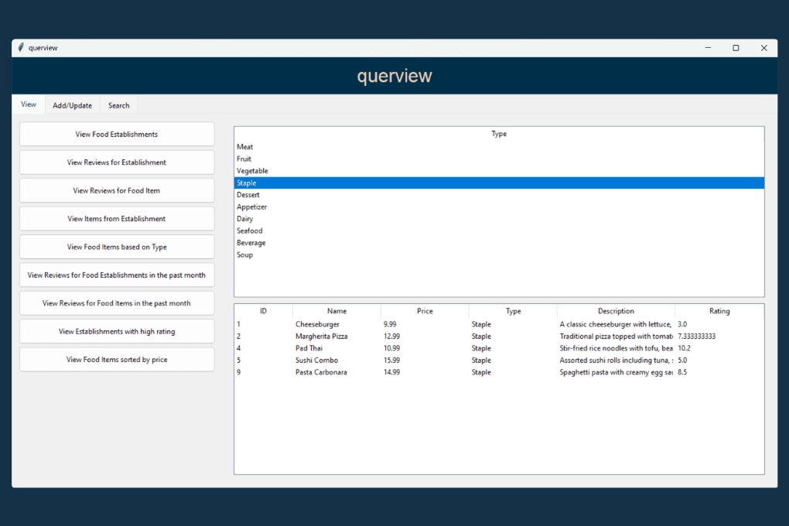Select the Meat type row
Image resolution: width=789 pixels, height=526 pixels.
click(499, 146)
